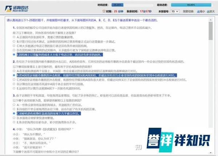The image size is (218, 156).
Task: Click the selected option E radio of question 1
Action: [x=14, y=54]
